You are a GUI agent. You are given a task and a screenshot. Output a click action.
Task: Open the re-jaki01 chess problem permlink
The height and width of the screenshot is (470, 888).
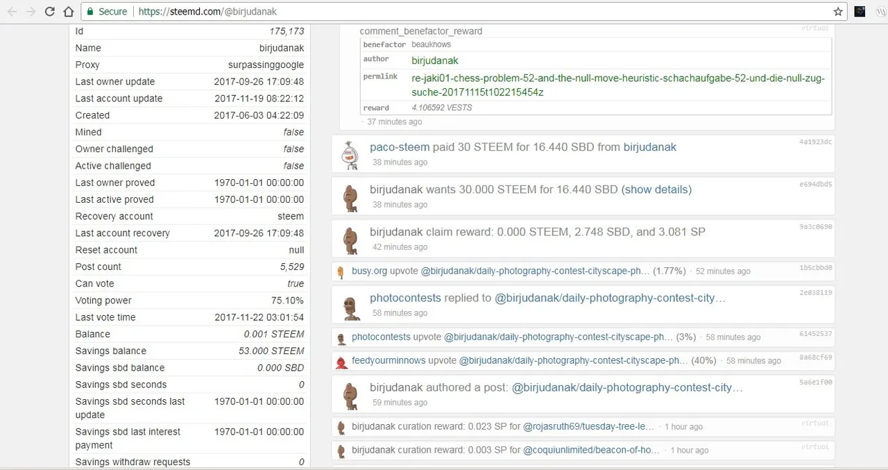pyautogui.click(x=618, y=85)
